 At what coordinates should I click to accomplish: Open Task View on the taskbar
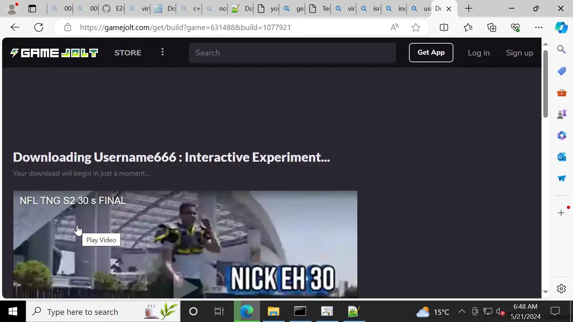pyautogui.click(x=219, y=312)
